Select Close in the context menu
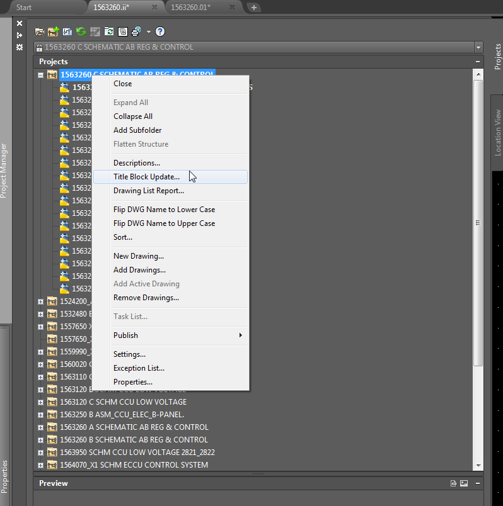Viewport: 503px width, 506px height. point(170,84)
